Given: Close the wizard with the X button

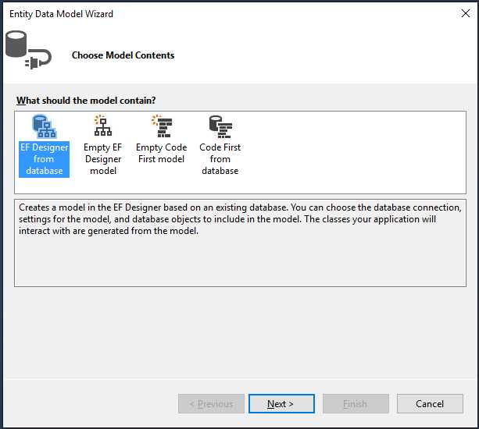Looking at the screenshot, I should [x=465, y=13].
